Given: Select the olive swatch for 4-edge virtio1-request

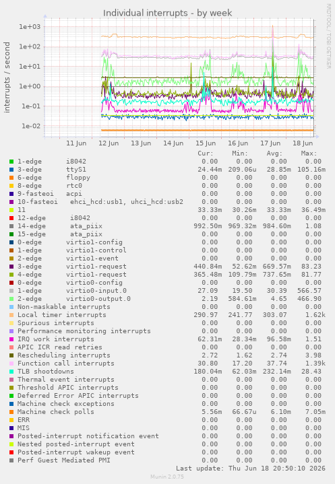Looking at the screenshot, I should (x=11, y=275).
